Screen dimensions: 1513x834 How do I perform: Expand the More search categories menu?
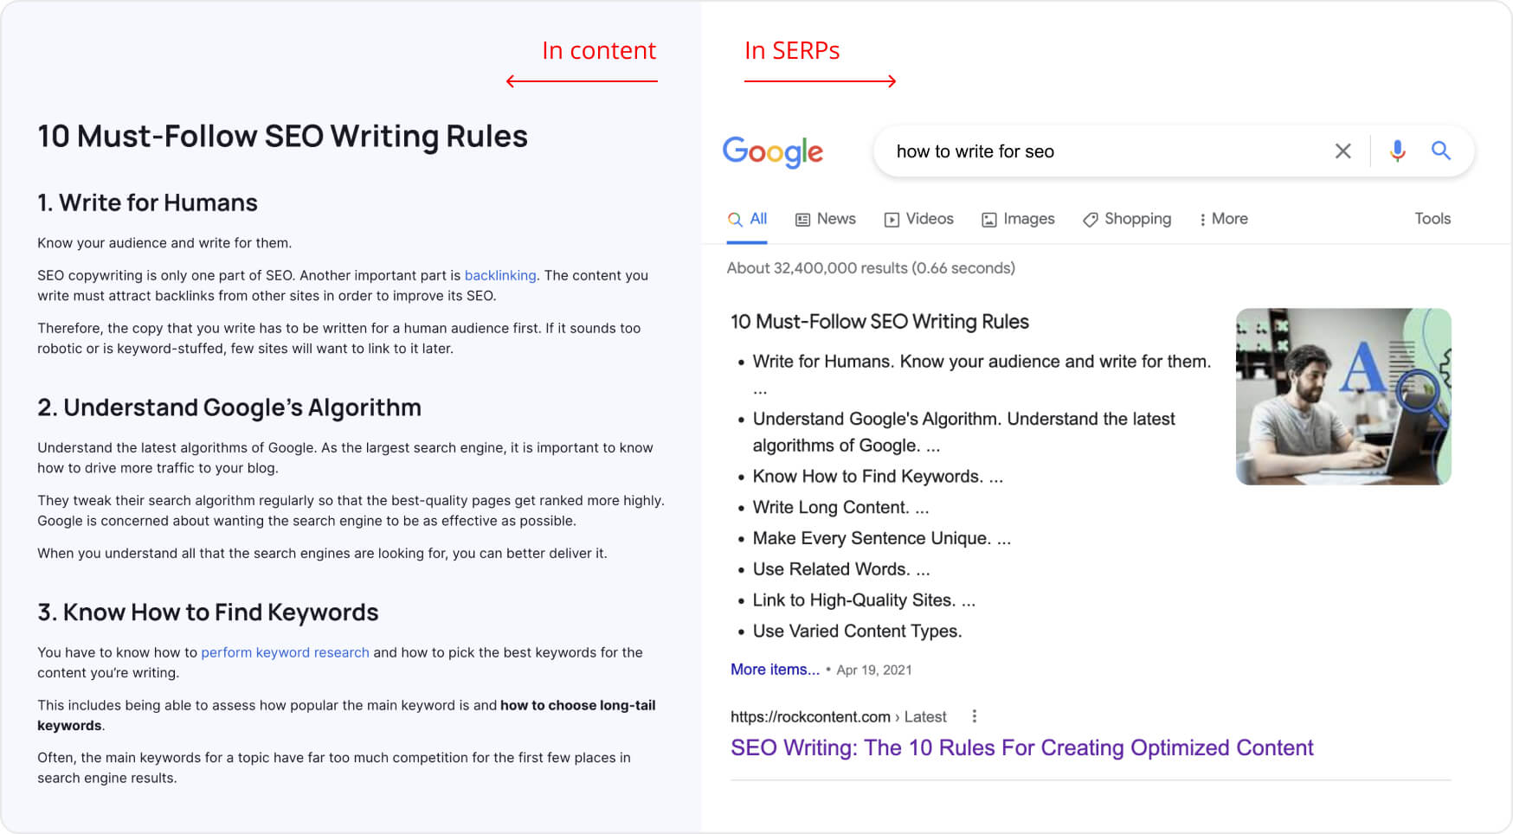pos(1223,219)
